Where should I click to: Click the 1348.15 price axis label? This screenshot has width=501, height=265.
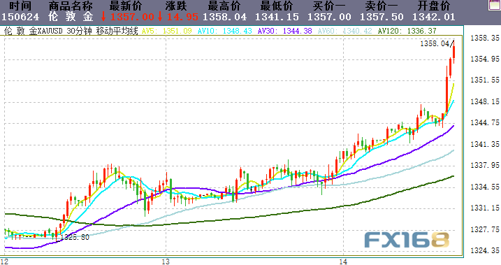pos(484,101)
